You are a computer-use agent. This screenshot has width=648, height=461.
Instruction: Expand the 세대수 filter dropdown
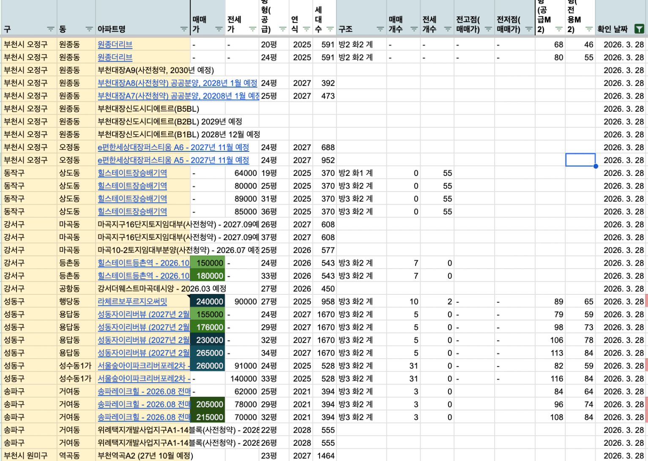330,29
